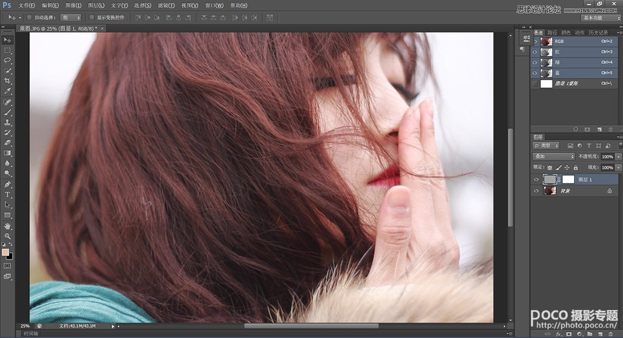The height and width of the screenshot is (338, 623).
Task: Enable the 自动选择 checkbox
Action: (29, 18)
